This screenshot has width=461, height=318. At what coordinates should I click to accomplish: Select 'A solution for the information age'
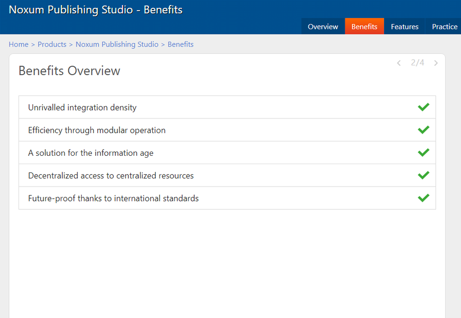tap(90, 153)
